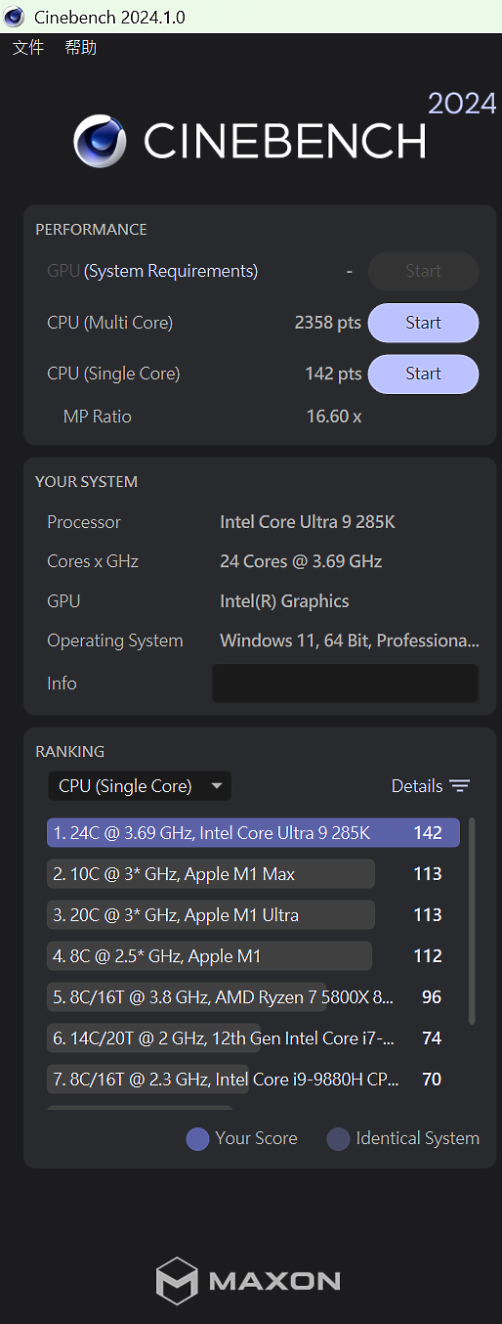
Task: Click the Details filter icon
Action: coord(460,786)
